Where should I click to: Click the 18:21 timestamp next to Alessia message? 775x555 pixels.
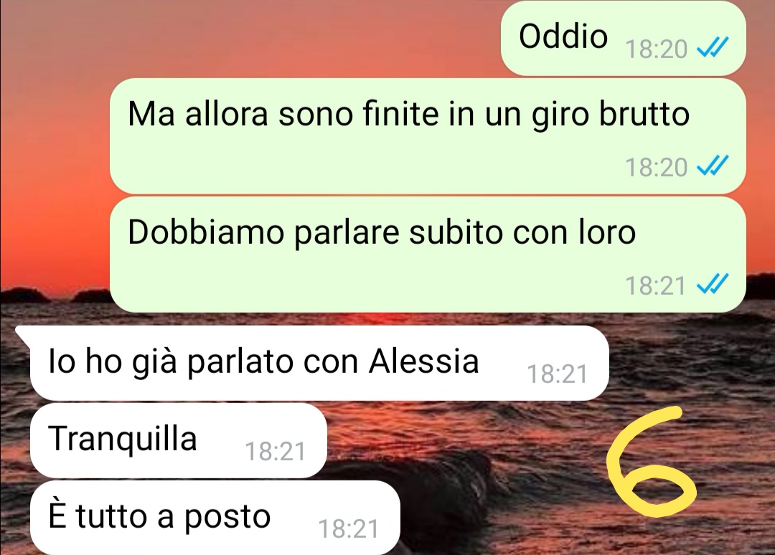point(558,374)
